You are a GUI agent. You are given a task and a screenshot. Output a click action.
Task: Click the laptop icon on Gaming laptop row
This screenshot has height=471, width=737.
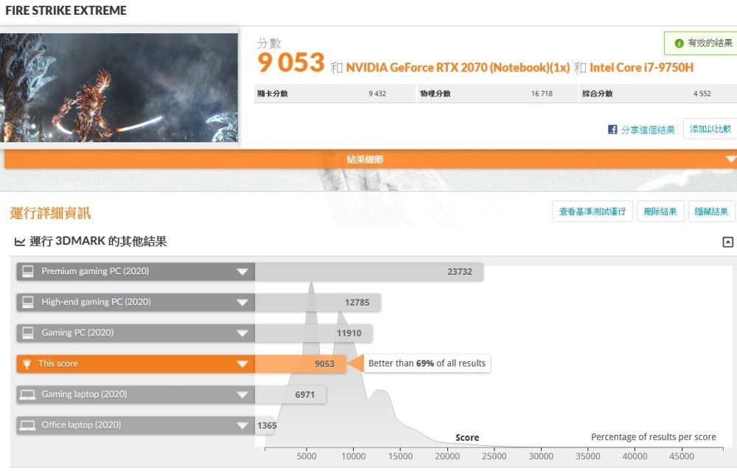[27, 394]
